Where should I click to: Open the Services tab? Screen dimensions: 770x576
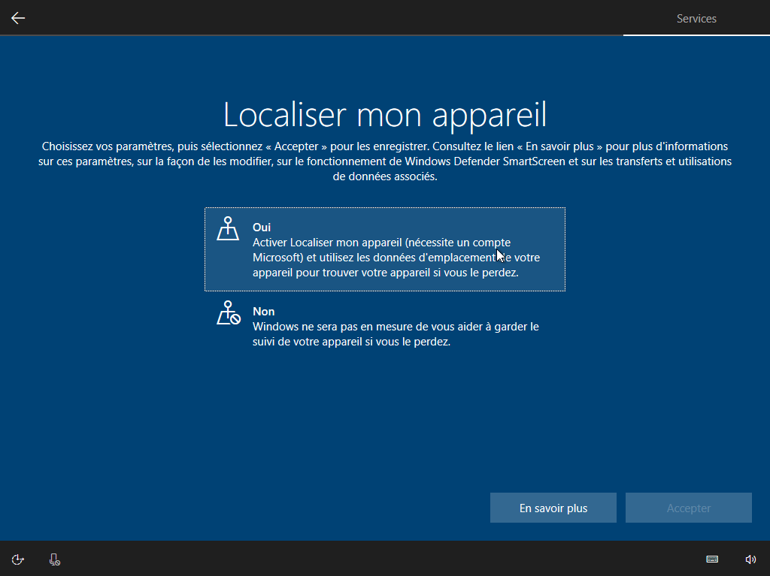696,19
